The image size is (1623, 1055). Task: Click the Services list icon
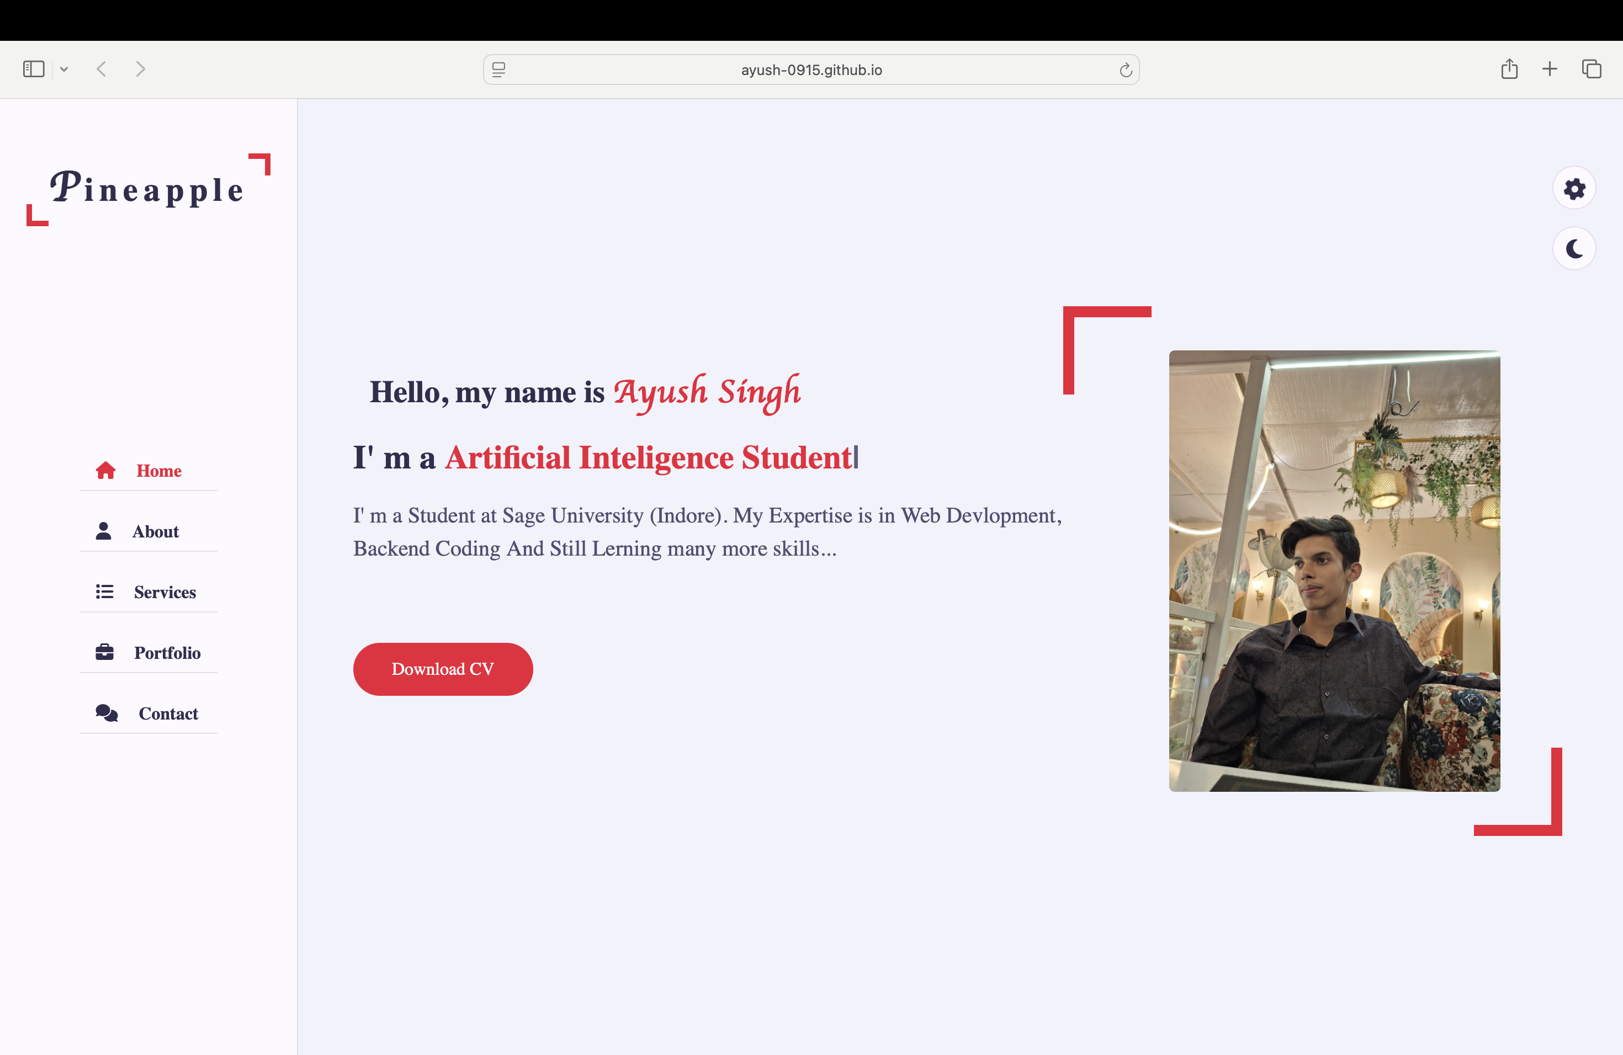pos(104,592)
